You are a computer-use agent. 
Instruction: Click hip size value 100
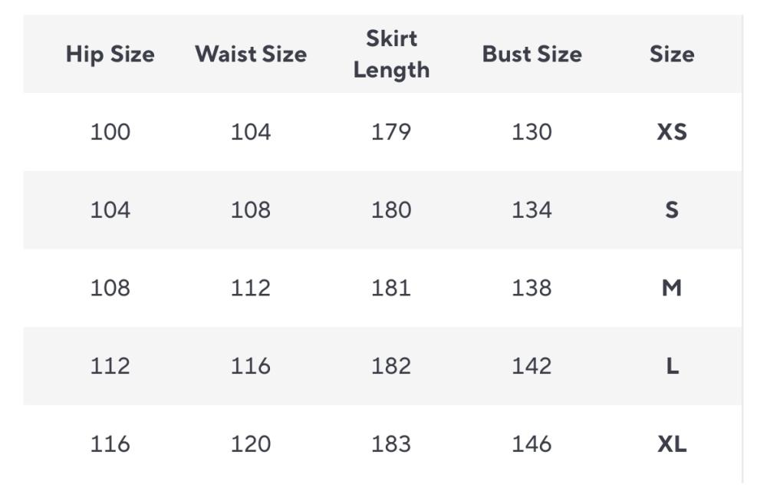pyautogui.click(x=110, y=132)
